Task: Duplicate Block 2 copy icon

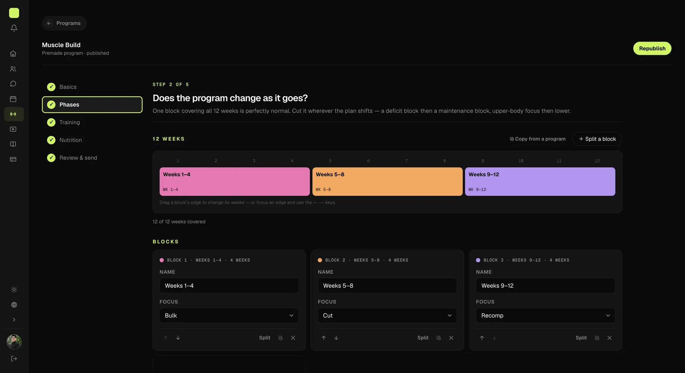Action: [x=439, y=338]
